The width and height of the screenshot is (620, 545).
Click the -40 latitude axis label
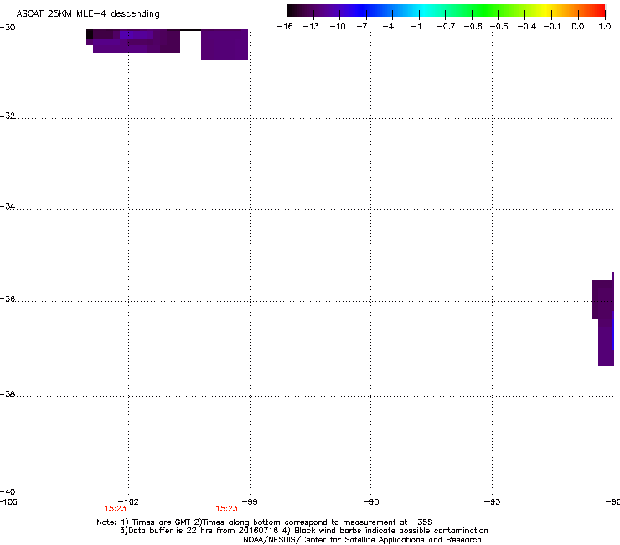pos(8,491)
